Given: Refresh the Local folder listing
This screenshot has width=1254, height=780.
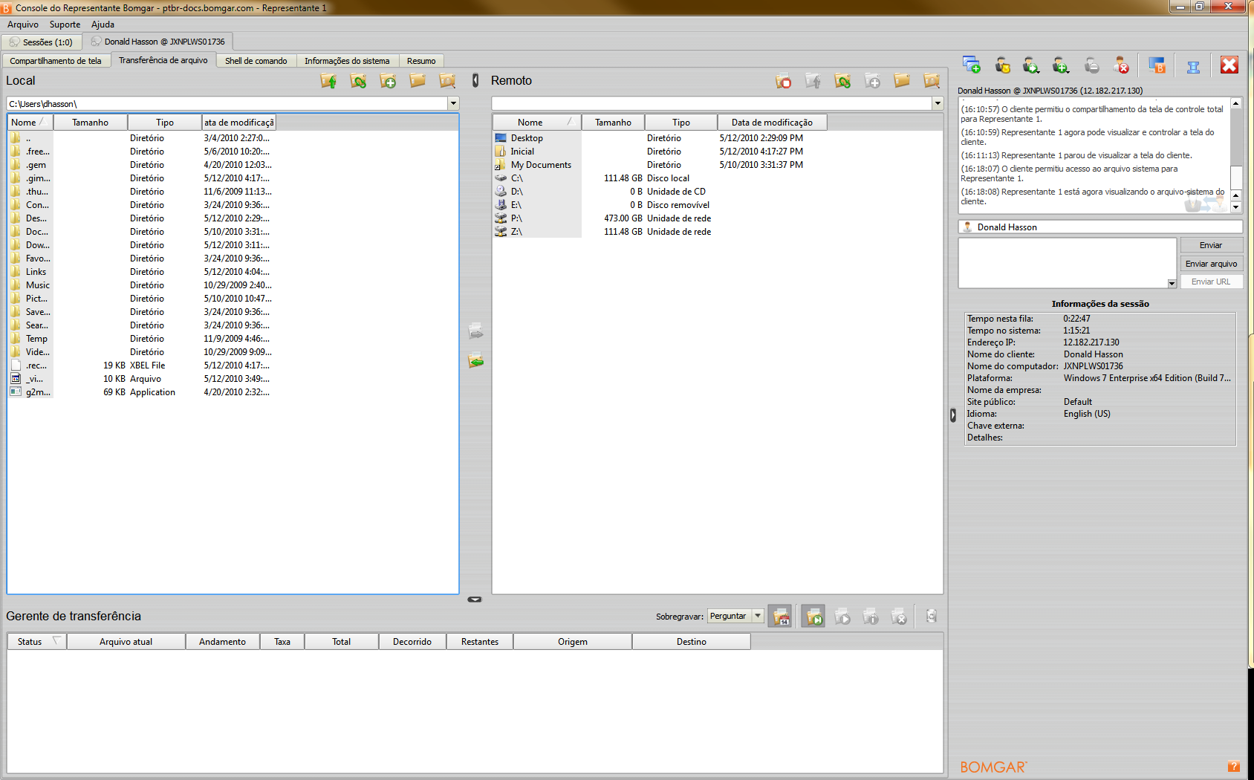Looking at the screenshot, I should click(358, 81).
